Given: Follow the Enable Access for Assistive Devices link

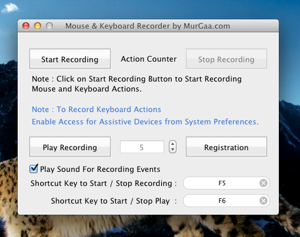Looking at the screenshot, I should (145, 122).
